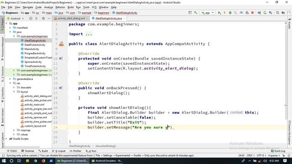Open the VCS menu

tap(94, 7)
